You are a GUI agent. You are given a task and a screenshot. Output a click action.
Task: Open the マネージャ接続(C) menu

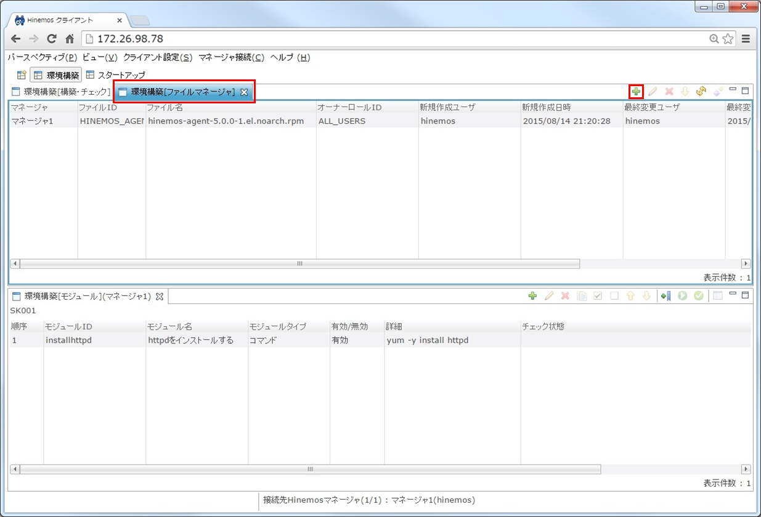click(231, 57)
